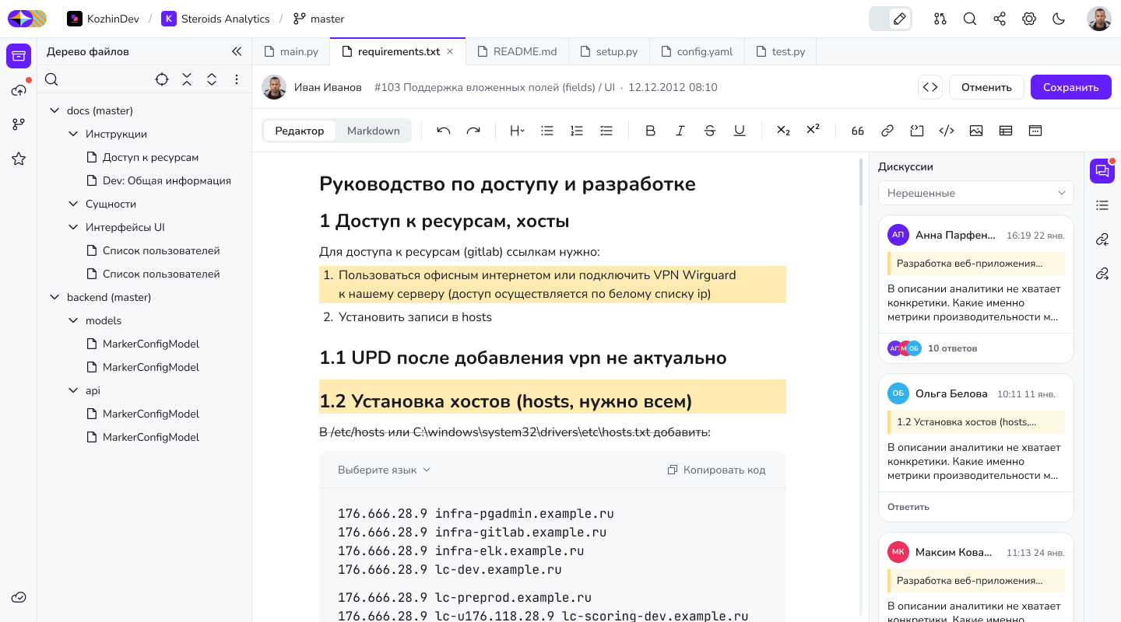
Task: Switch to the setup.py tab
Action: point(609,51)
